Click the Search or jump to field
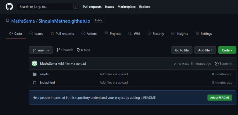Image resolution: width=238 pixels, height=115 pixels. click(x=48, y=7)
